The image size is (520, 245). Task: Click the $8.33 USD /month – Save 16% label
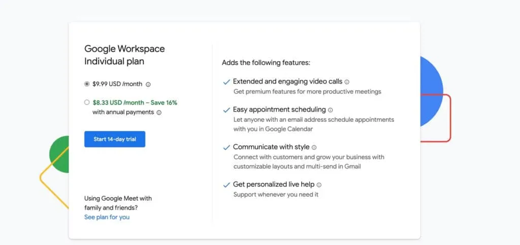(135, 102)
